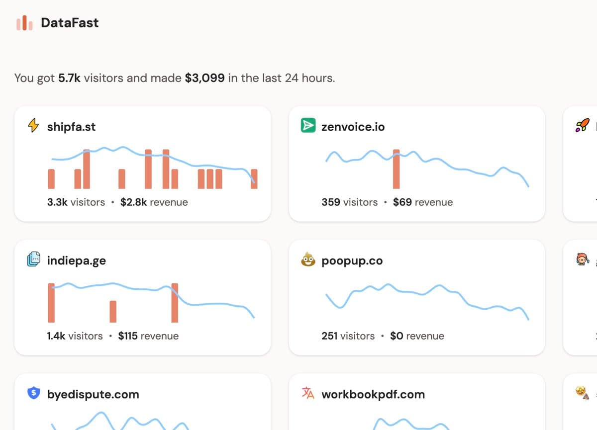Open the poopup.co site title

coord(352,260)
